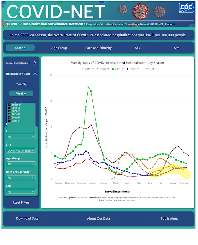The image size is (198, 245).
Task: Disable the 2022-23 season checkbox
Action: pyautogui.click(x=9, y=117)
